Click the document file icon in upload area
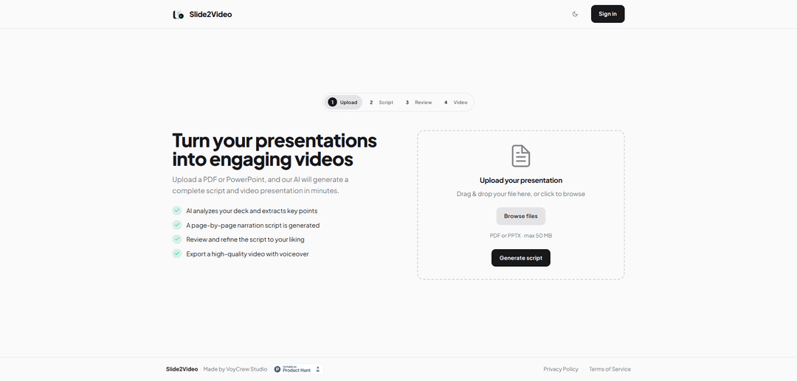The width and height of the screenshot is (797, 381). pos(521,155)
